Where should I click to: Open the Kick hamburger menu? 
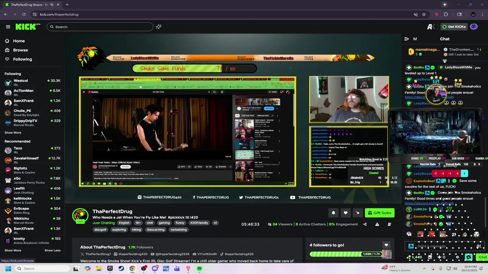coord(8,27)
